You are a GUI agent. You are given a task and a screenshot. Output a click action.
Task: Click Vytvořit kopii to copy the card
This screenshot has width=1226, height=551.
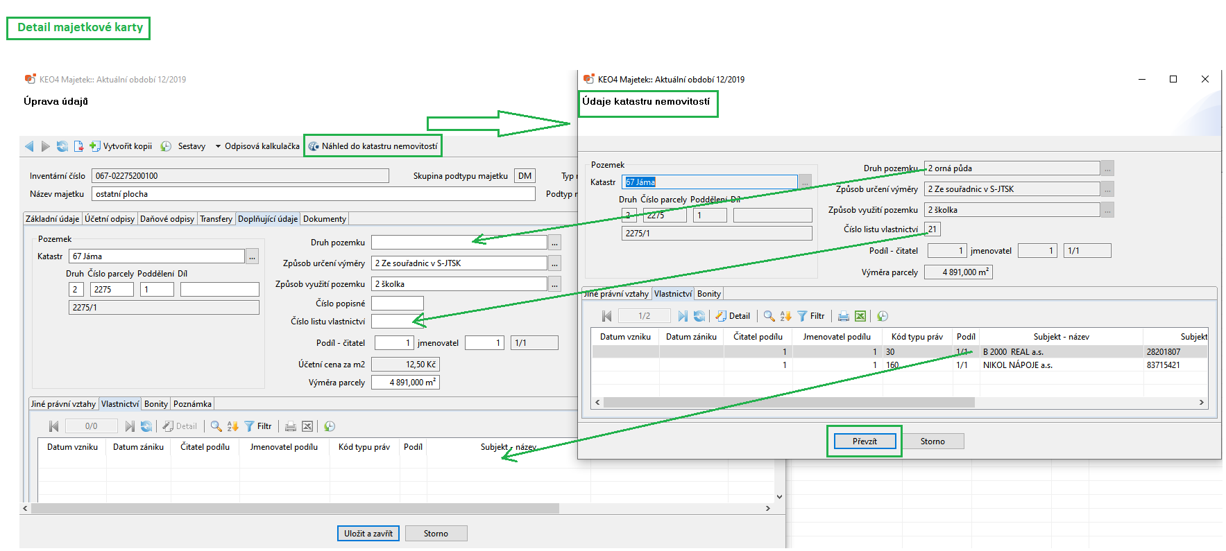(x=121, y=146)
